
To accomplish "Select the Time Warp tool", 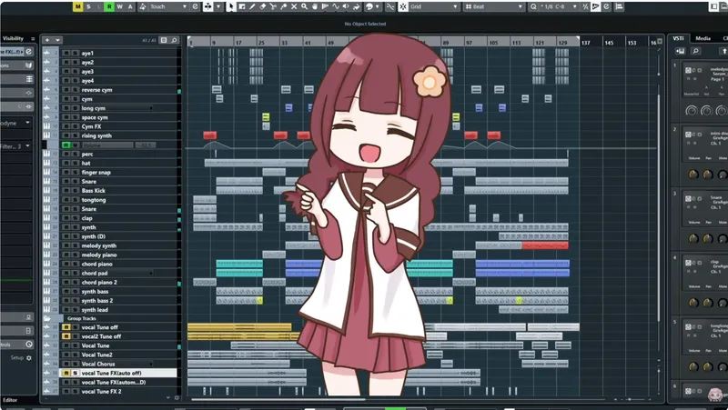I will coord(325,6).
